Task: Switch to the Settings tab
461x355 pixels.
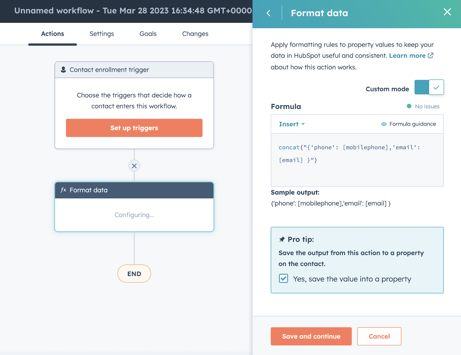Action: pos(102,34)
